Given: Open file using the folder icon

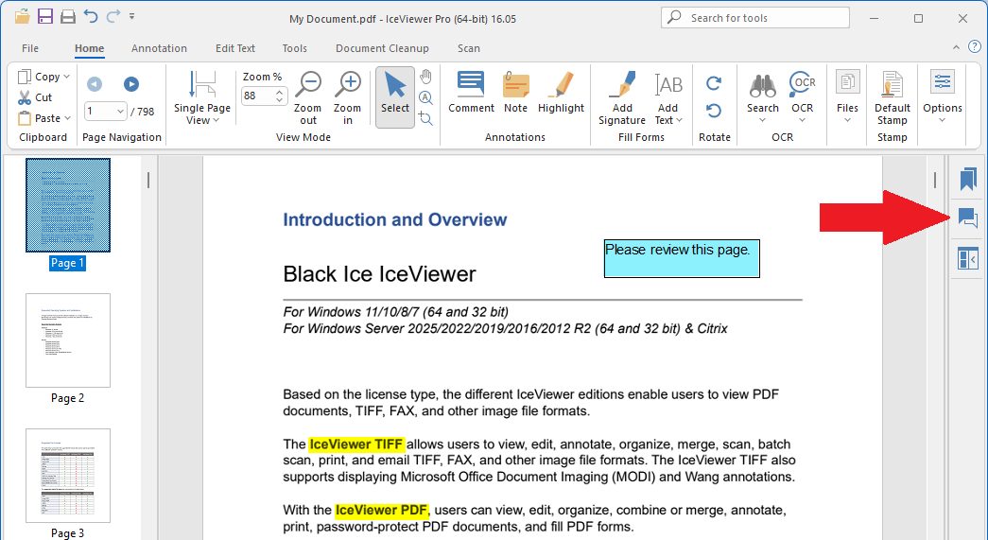Looking at the screenshot, I should [22, 16].
